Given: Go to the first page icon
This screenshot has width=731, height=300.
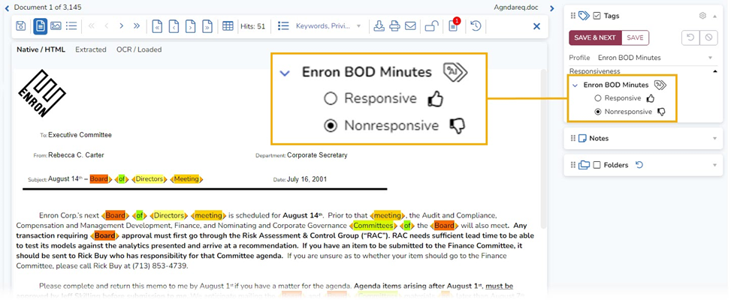Looking at the screenshot, I should [158, 26].
